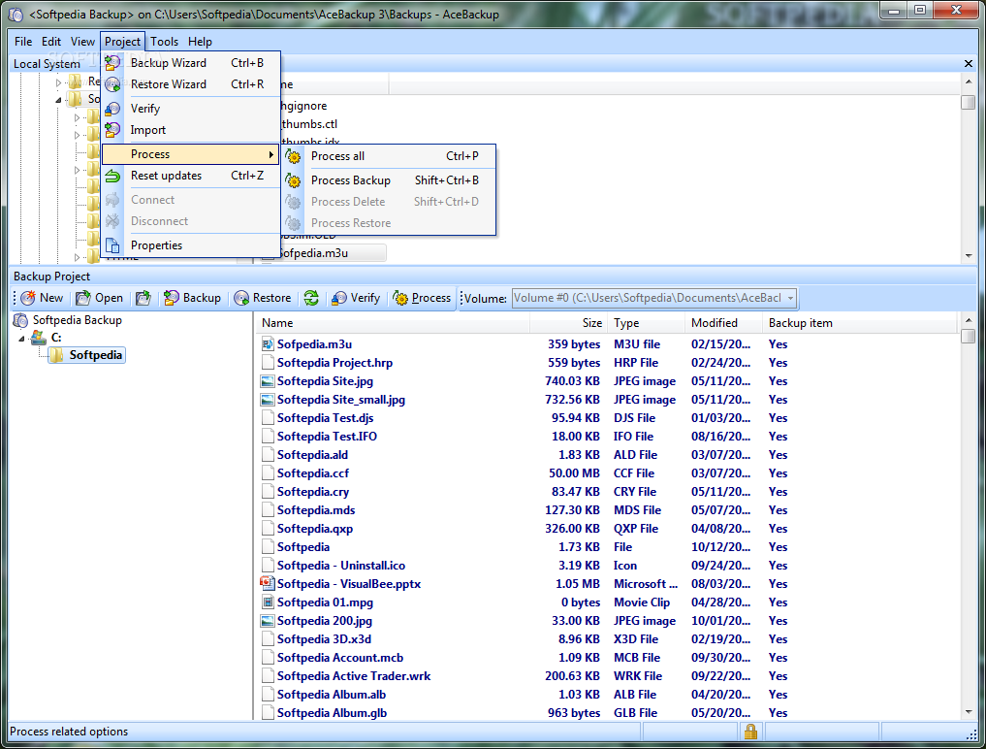Screen dimensions: 986x749
Task: Open the Tools menu
Action: [x=164, y=42]
